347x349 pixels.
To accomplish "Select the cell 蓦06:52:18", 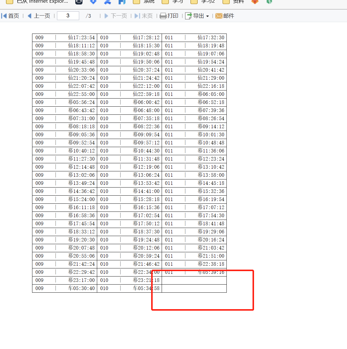I will 211,102.
